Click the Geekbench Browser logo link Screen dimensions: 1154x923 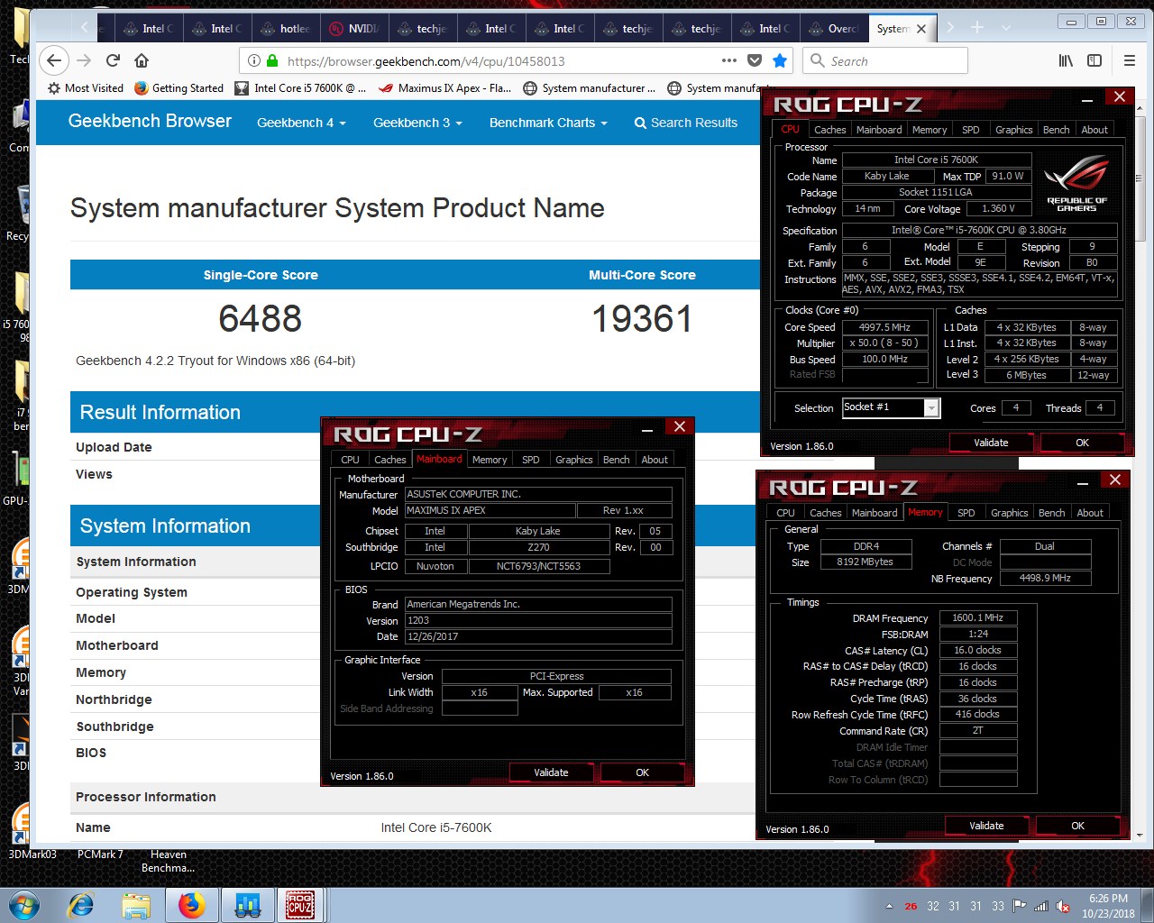(x=150, y=121)
